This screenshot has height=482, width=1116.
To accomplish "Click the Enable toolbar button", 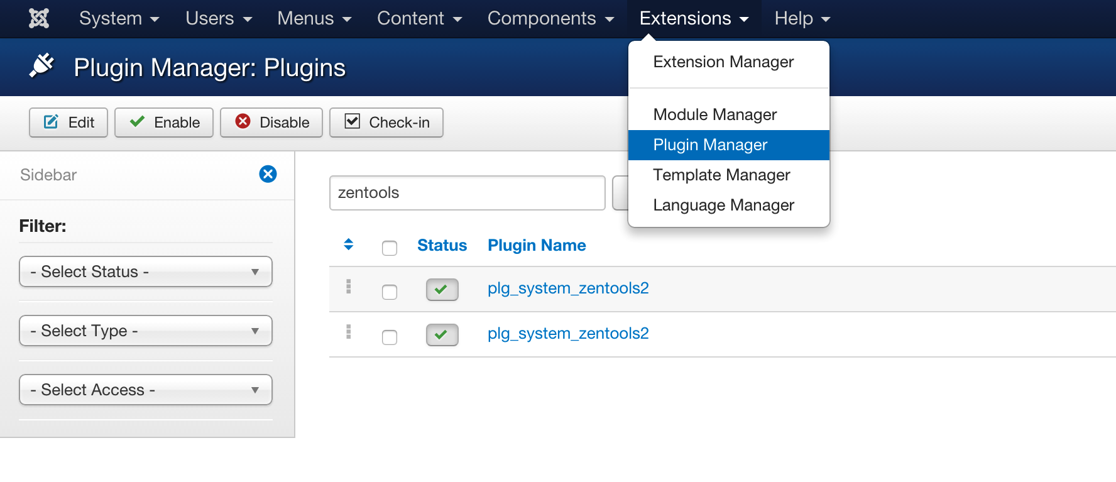I will pyautogui.click(x=164, y=122).
